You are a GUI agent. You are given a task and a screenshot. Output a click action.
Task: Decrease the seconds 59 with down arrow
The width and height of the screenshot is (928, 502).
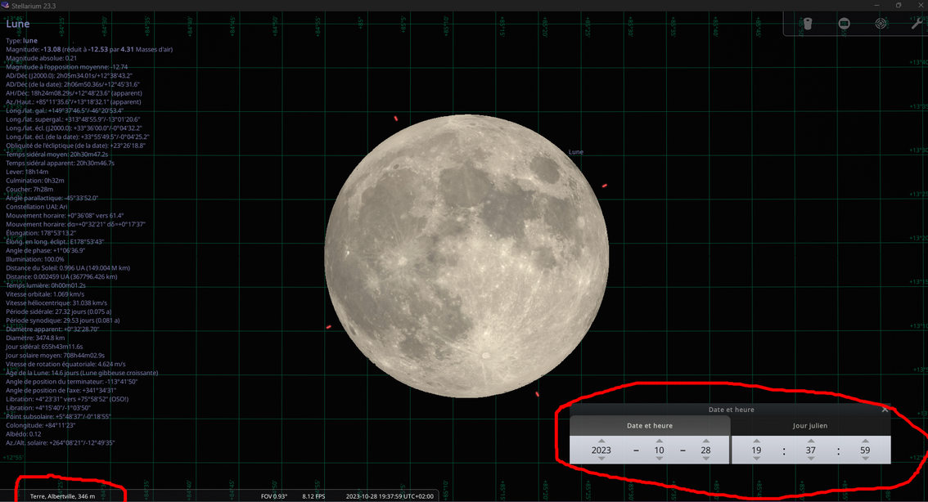pyautogui.click(x=865, y=459)
